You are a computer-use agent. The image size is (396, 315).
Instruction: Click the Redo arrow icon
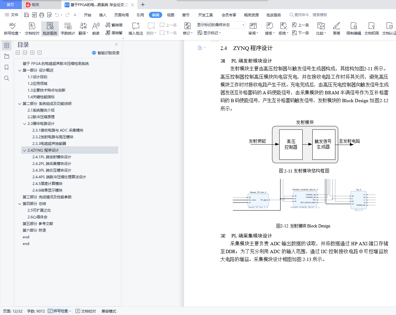point(67,15)
